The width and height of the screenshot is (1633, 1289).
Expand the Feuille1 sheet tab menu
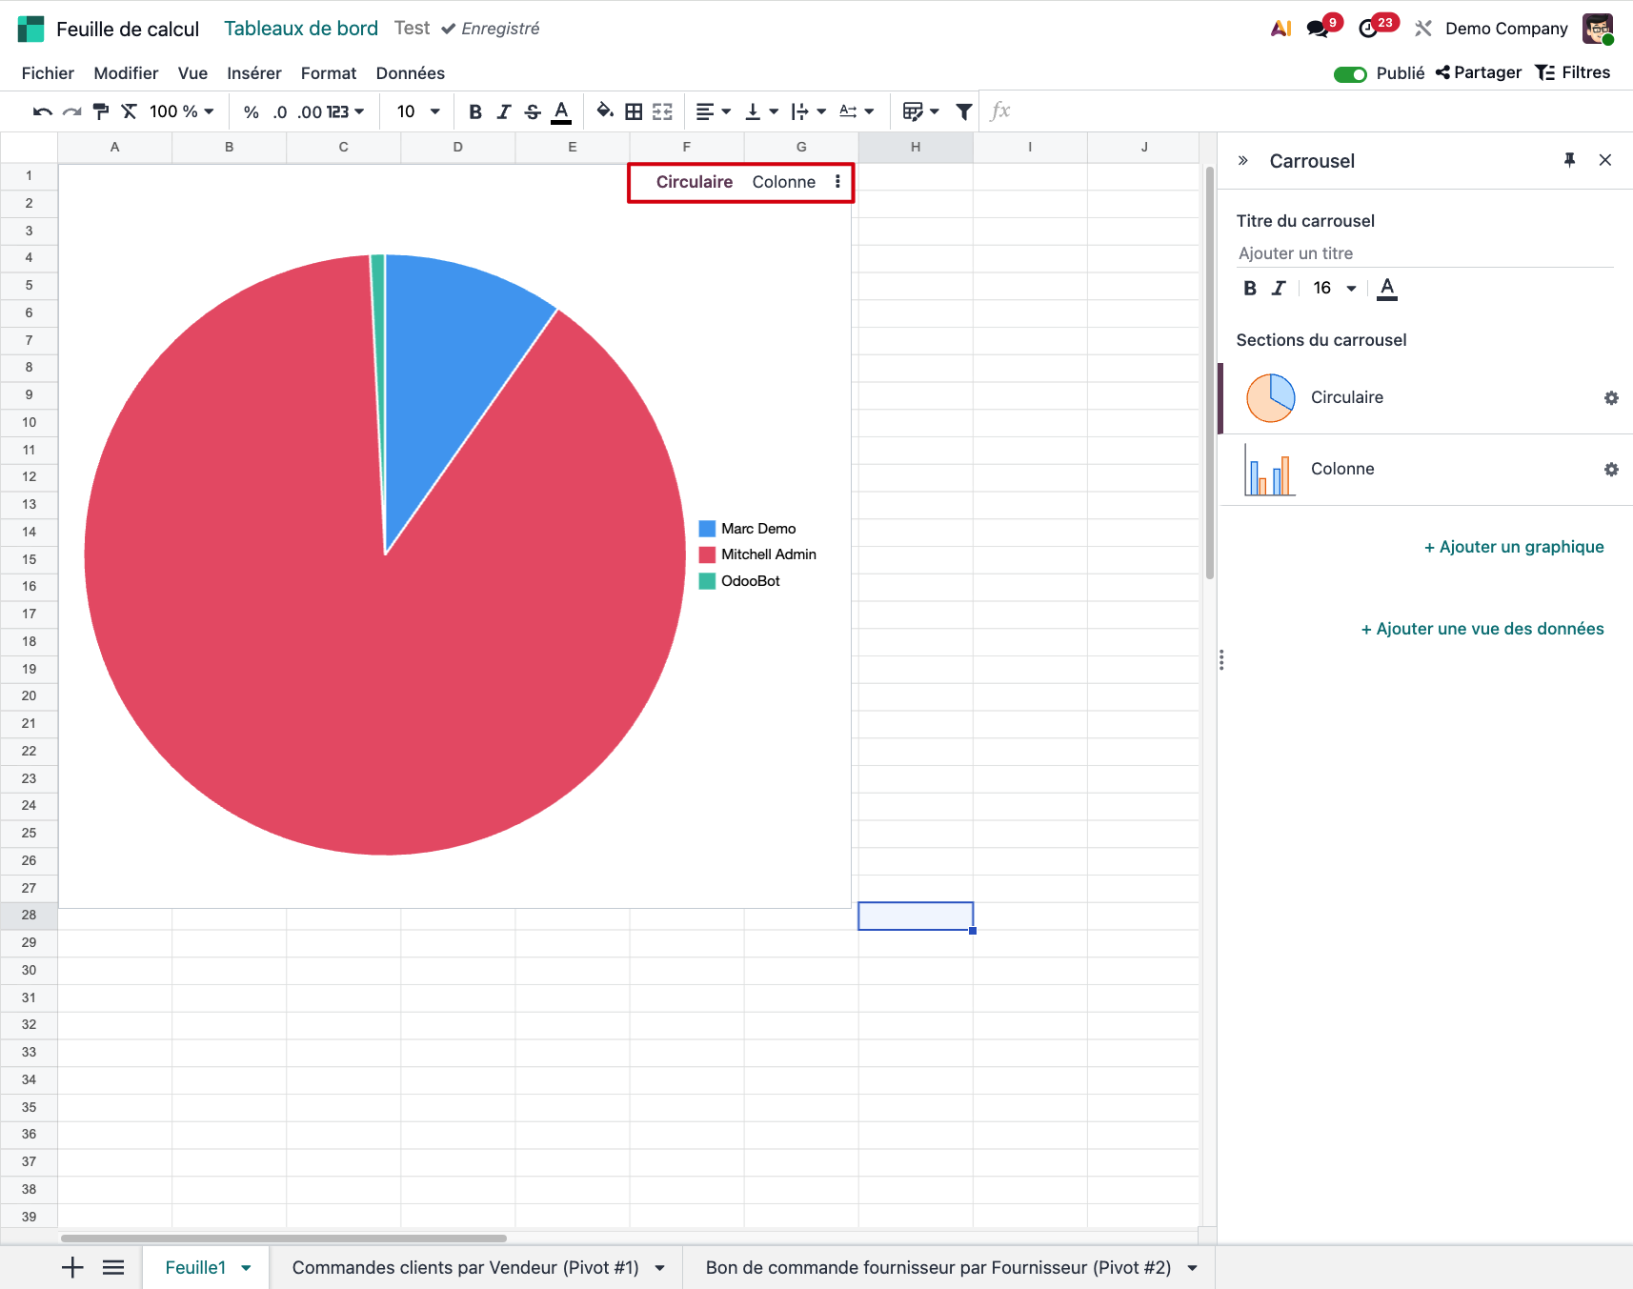tap(247, 1268)
